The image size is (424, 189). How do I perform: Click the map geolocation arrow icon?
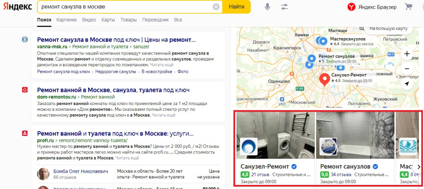tap(407, 84)
